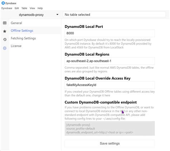
Task: Click the Custom DynamoDB-compatible endpoint heading
Action: click(x=100, y=102)
